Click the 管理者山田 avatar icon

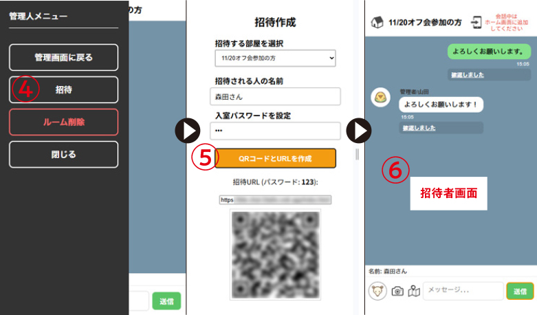click(x=380, y=98)
